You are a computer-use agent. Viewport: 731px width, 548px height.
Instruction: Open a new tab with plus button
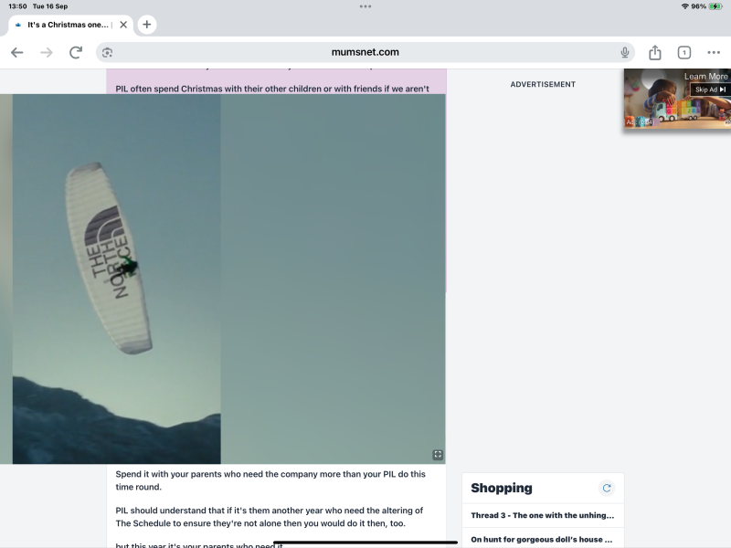[146, 25]
